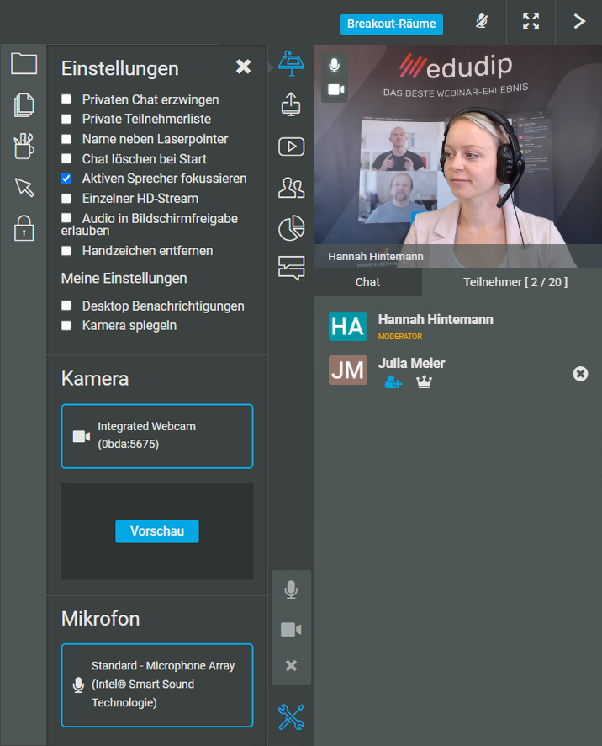
Task: Switch to the Teilnehmer tab
Action: click(x=515, y=282)
